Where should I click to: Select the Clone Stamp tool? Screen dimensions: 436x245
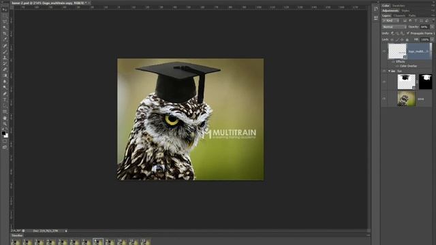[5, 57]
